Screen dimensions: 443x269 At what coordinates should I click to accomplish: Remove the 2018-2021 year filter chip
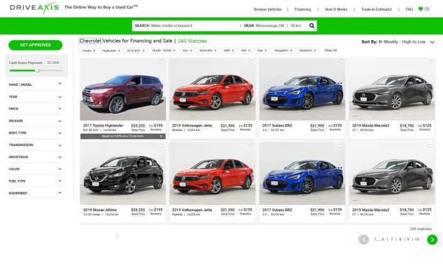click(x=143, y=51)
